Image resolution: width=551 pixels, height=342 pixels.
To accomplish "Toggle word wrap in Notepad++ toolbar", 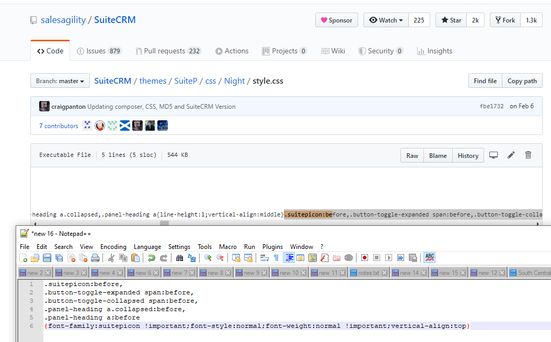I will pyautogui.click(x=264, y=258).
